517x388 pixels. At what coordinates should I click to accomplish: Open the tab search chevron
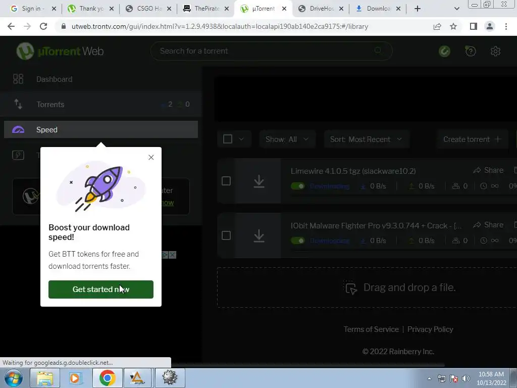456,9
